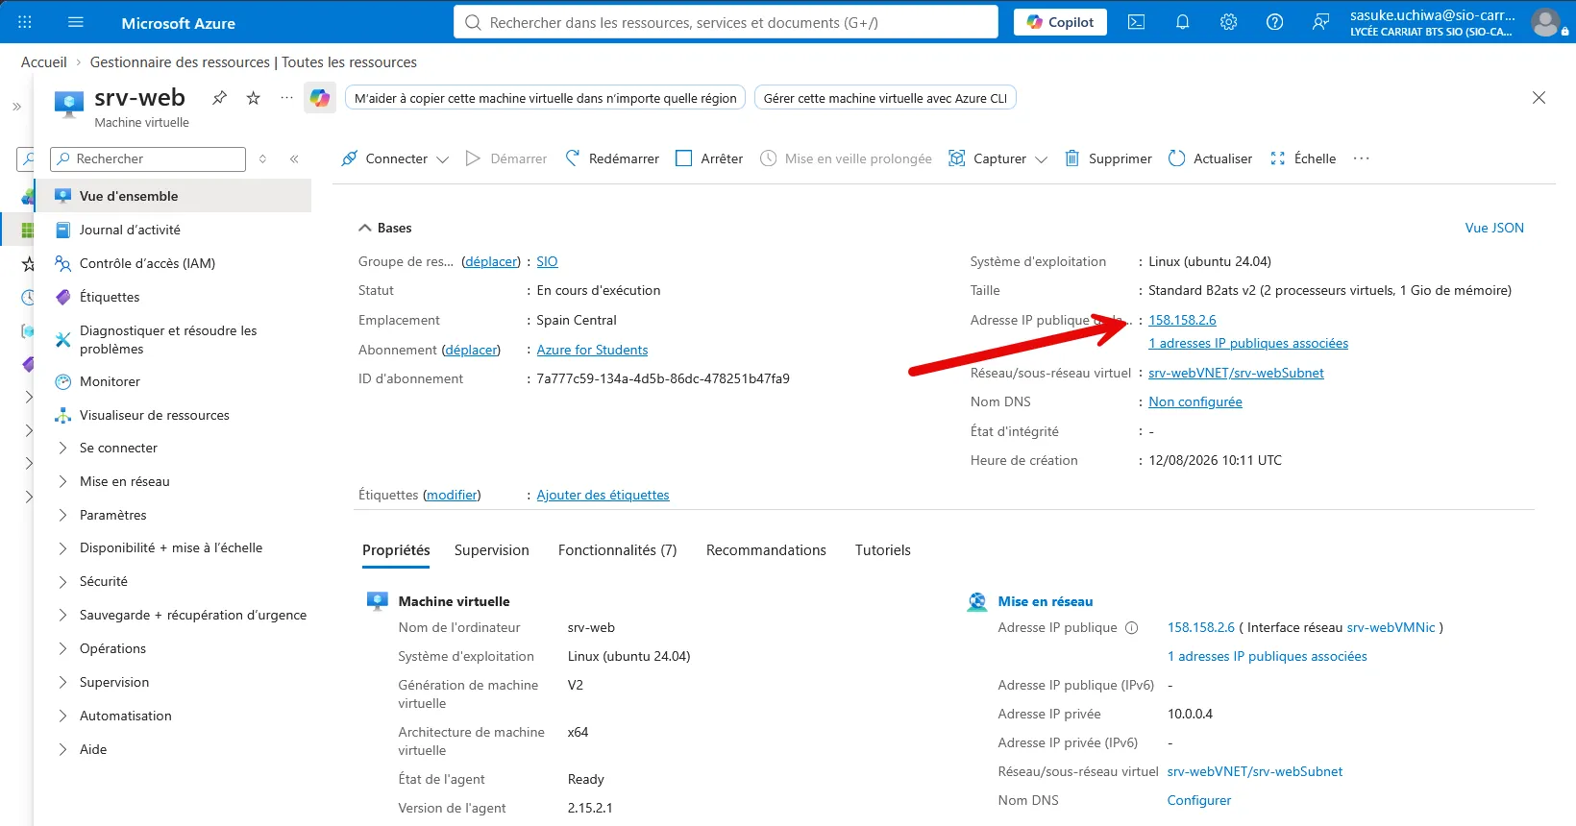Click the user account avatar
Image resolution: width=1576 pixels, height=826 pixels.
(x=1545, y=22)
